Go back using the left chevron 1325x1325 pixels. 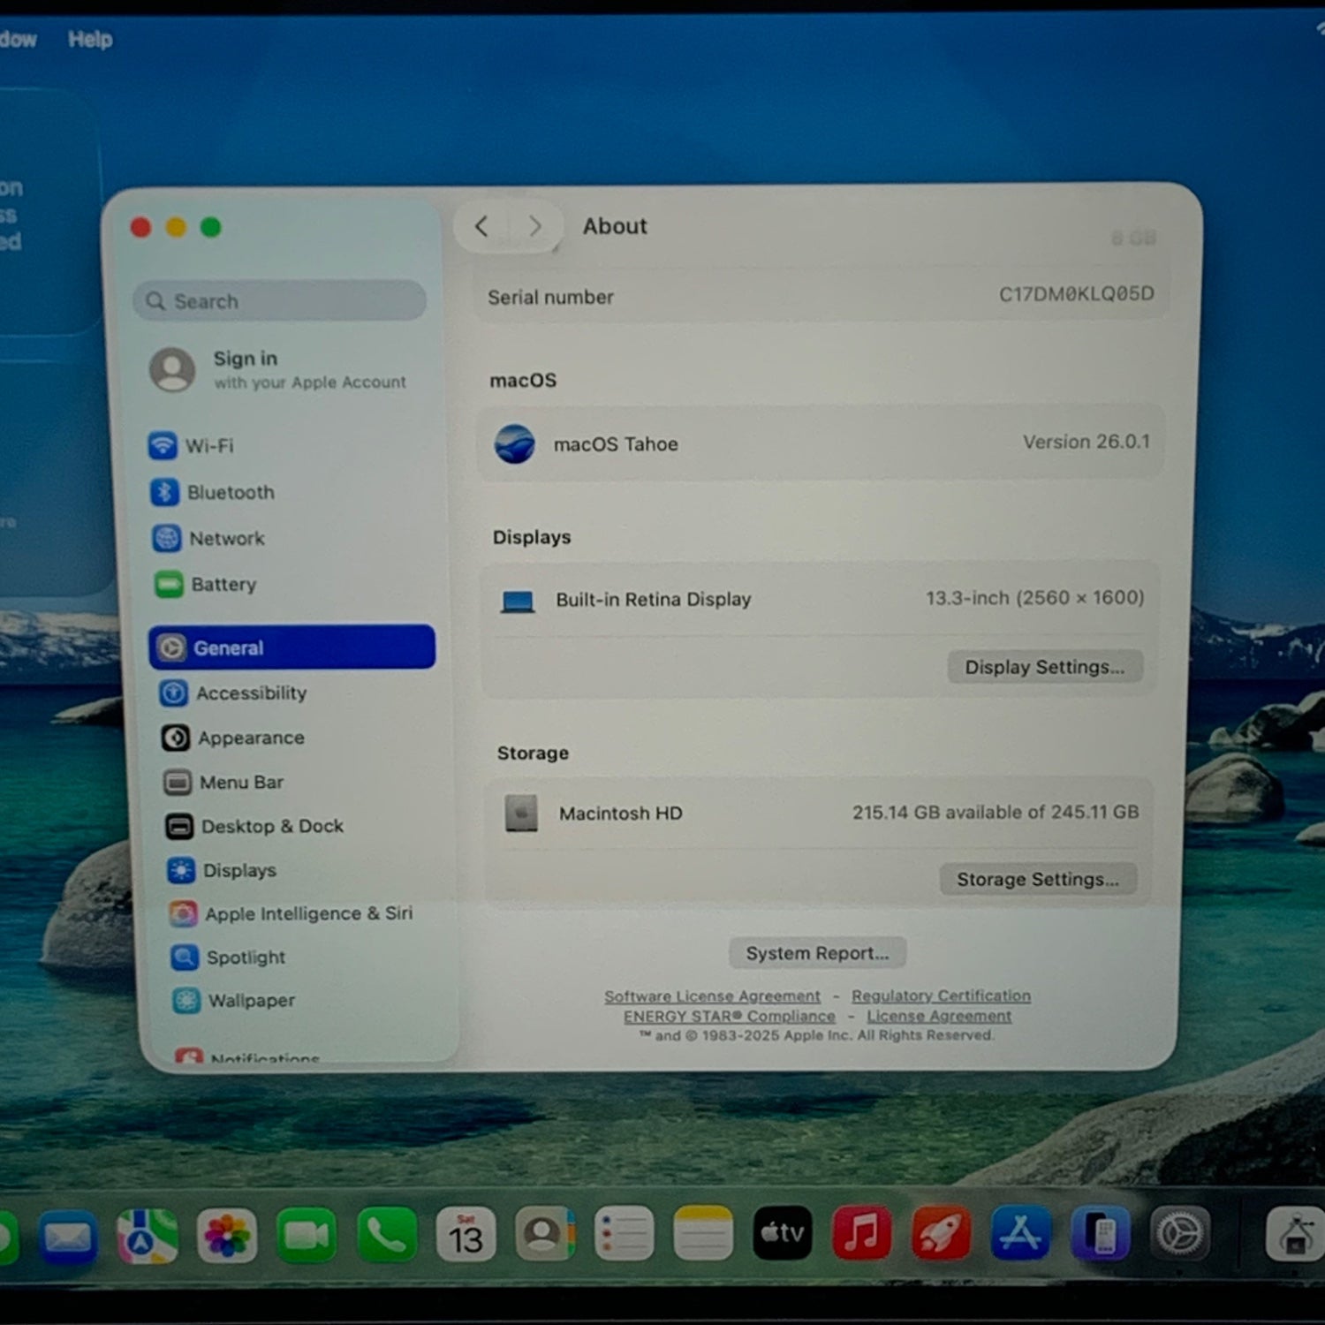(481, 227)
